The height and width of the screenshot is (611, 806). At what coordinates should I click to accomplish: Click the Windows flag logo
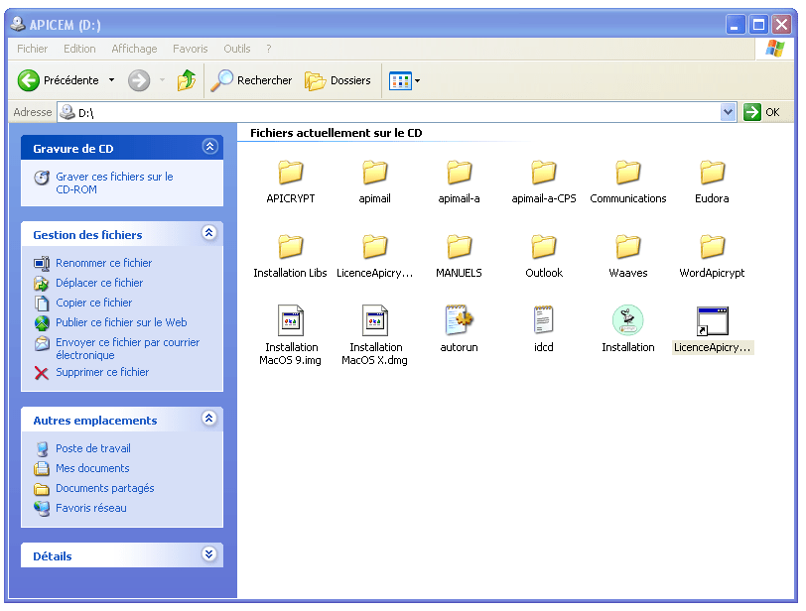click(774, 49)
